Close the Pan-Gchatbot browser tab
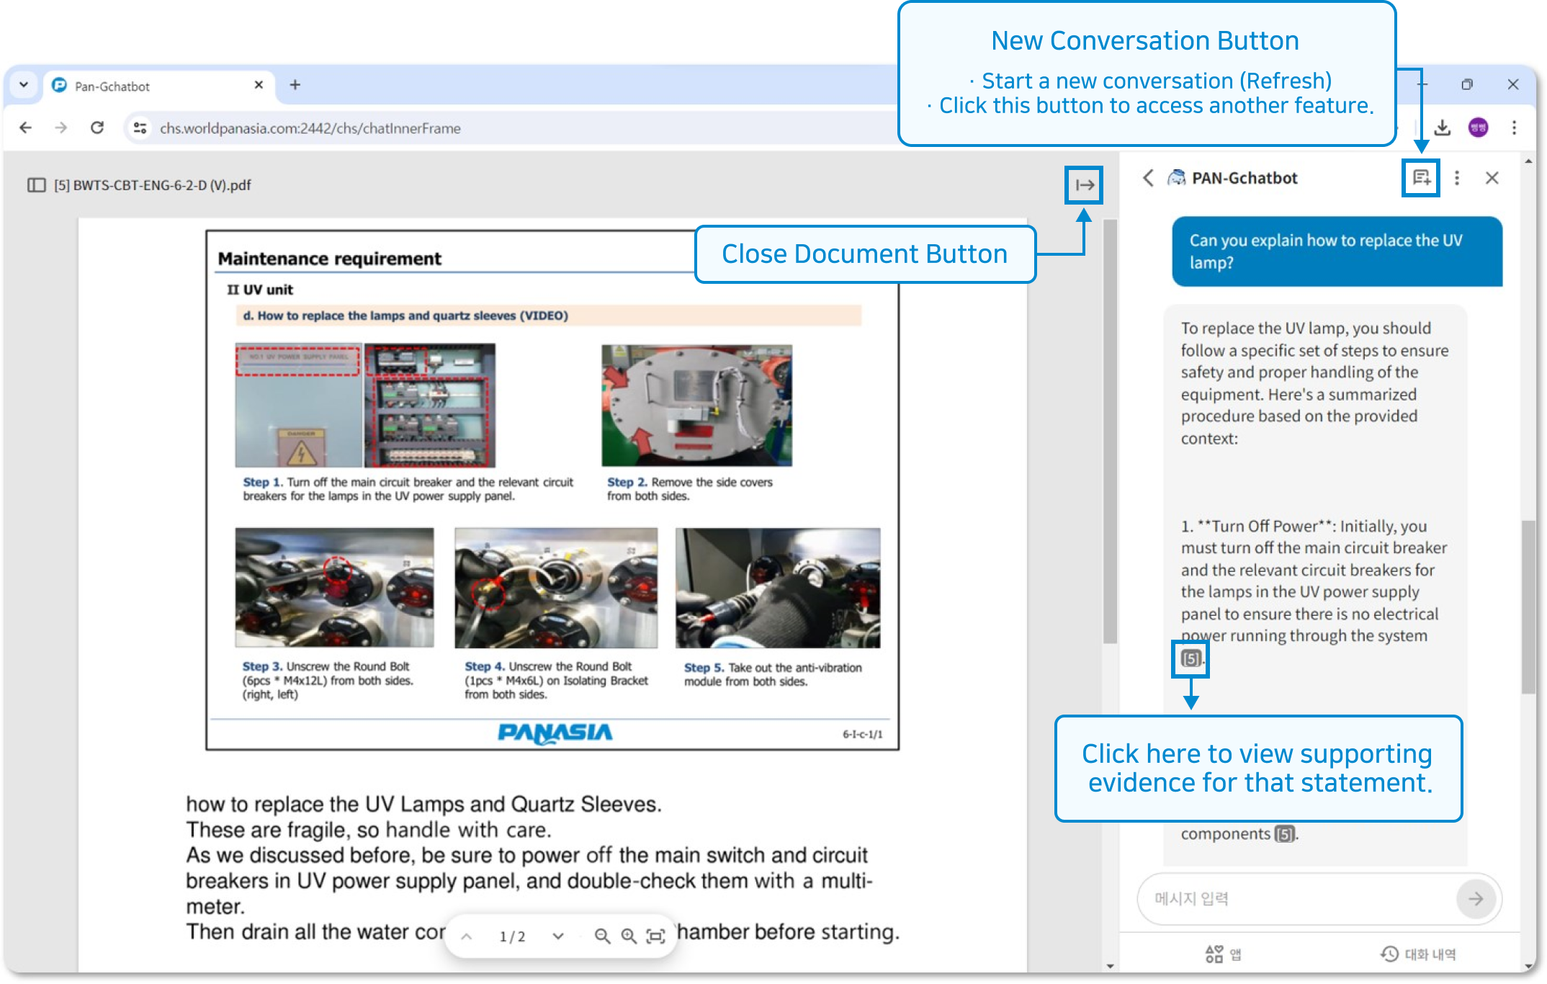Image resolution: width=1547 pixels, height=984 pixels. tap(259, 85)
